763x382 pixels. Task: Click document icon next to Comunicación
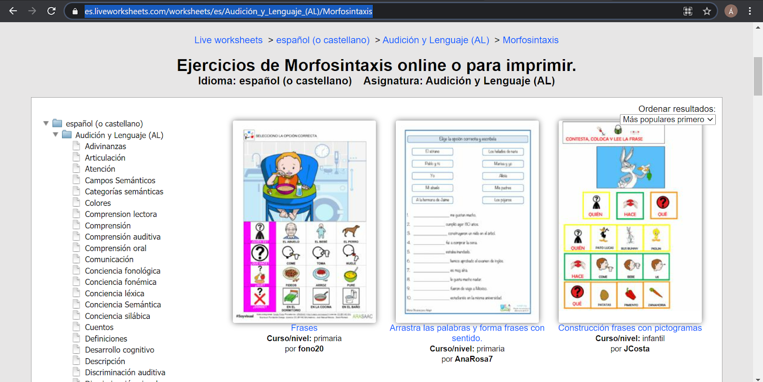click(x=76, y=258)
